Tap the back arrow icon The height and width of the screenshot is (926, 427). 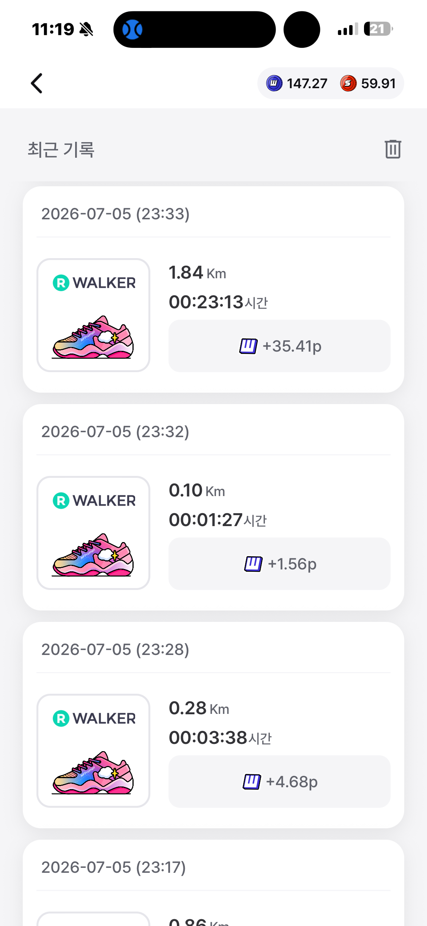click(x=36, y=83)
